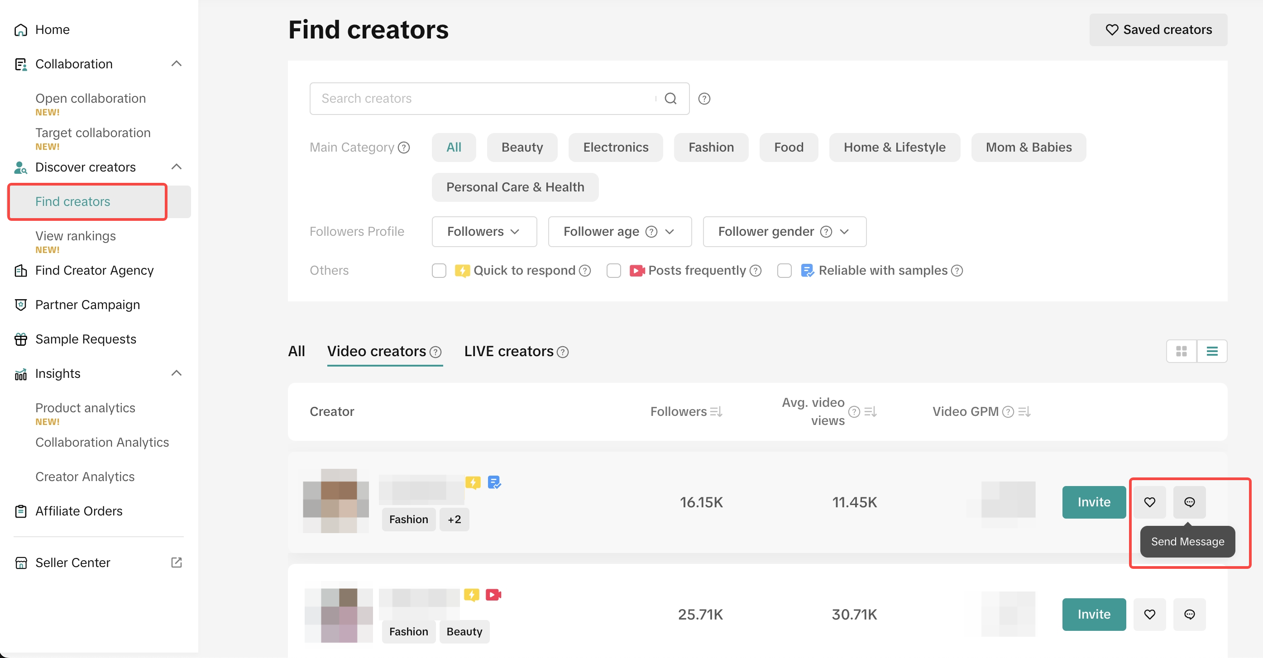The image size is (1263, 658).
Task: Click the help icon beside search box
Action: (704, 99)
